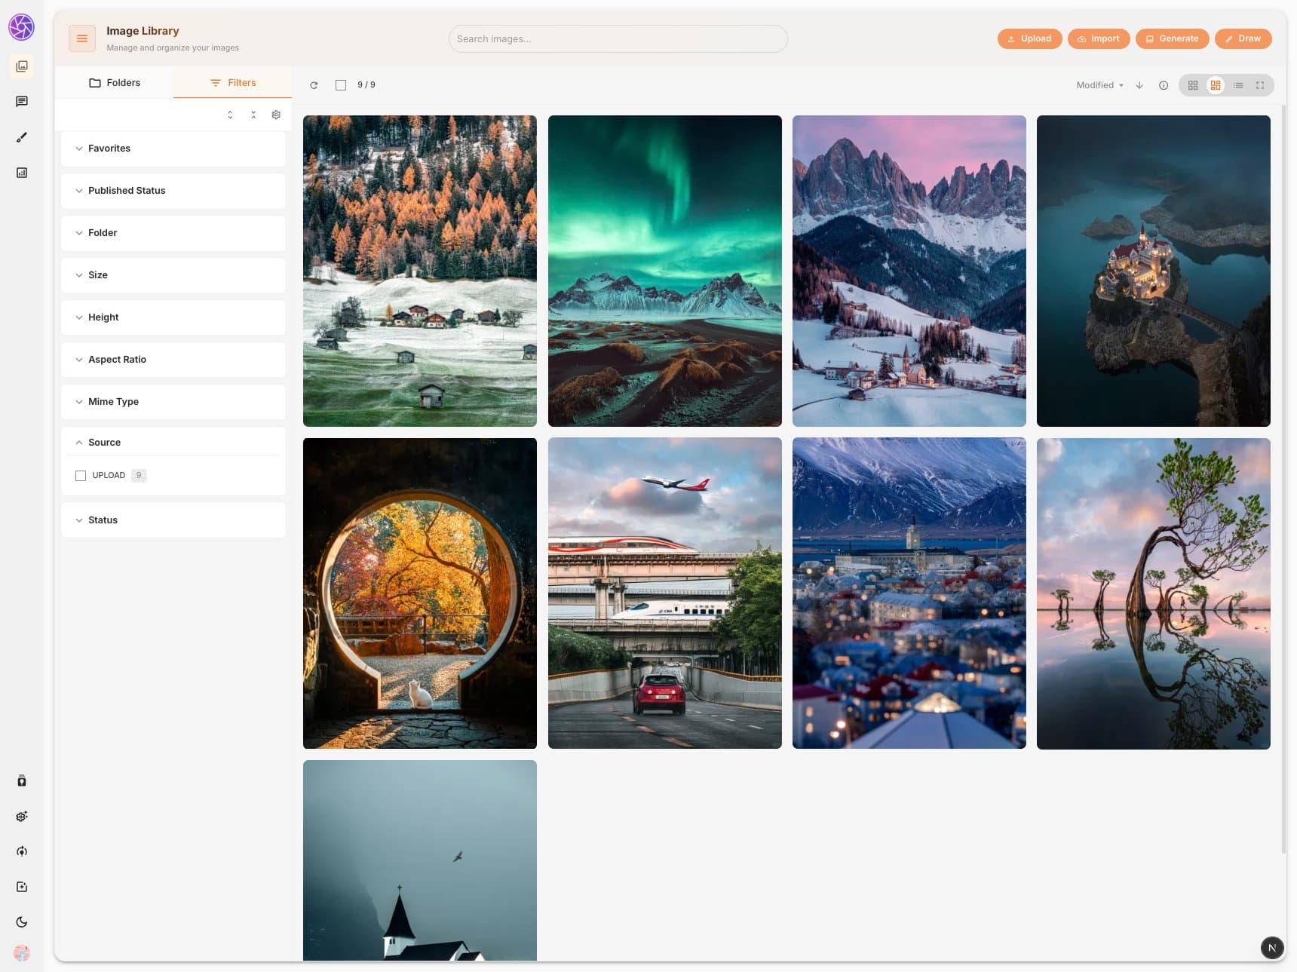1297x972 pixels.
Task: Open the brush editor sidebar icon
Action: point(22,137)
